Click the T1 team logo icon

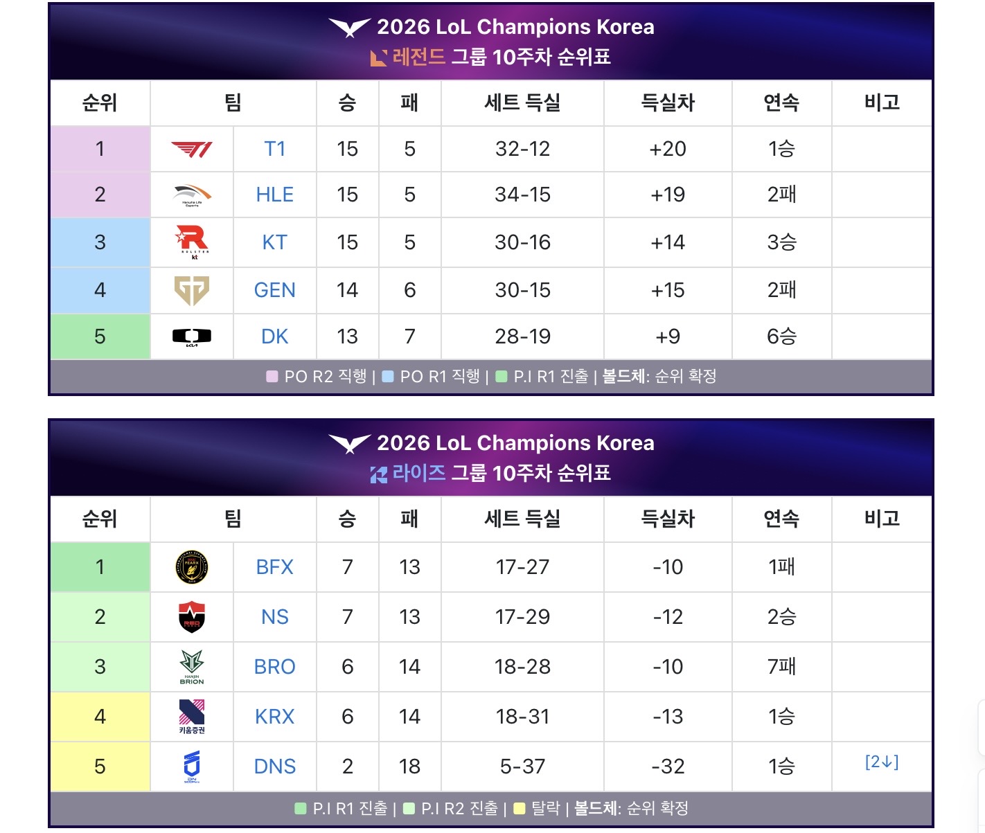click(192, 149)
